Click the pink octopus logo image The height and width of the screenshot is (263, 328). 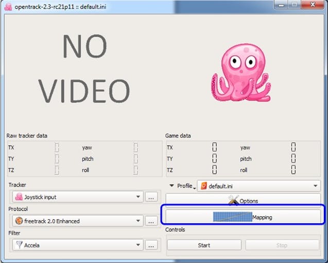pyautogui.click(x=241, y=73)
